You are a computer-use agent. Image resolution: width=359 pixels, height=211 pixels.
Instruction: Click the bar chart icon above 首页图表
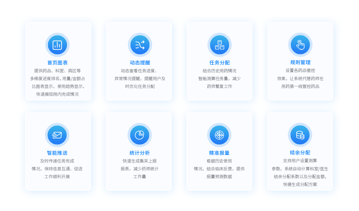click(x=57, y=45)
